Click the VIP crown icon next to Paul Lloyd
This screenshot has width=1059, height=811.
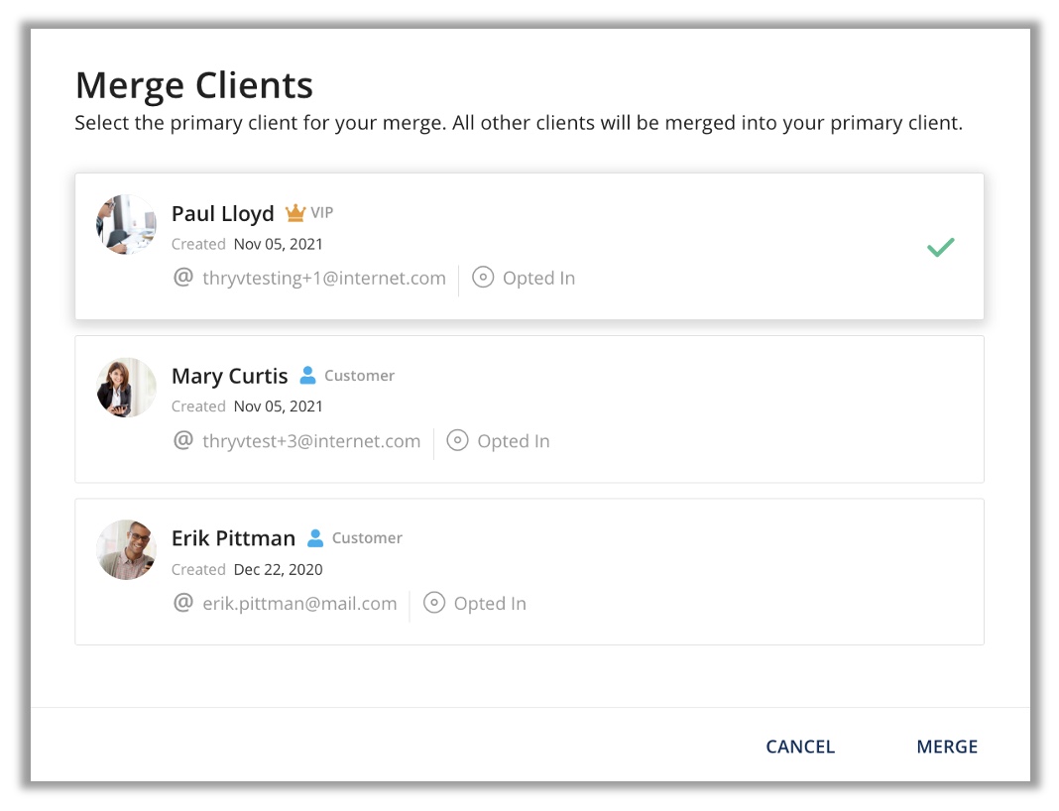pos(294,212)
